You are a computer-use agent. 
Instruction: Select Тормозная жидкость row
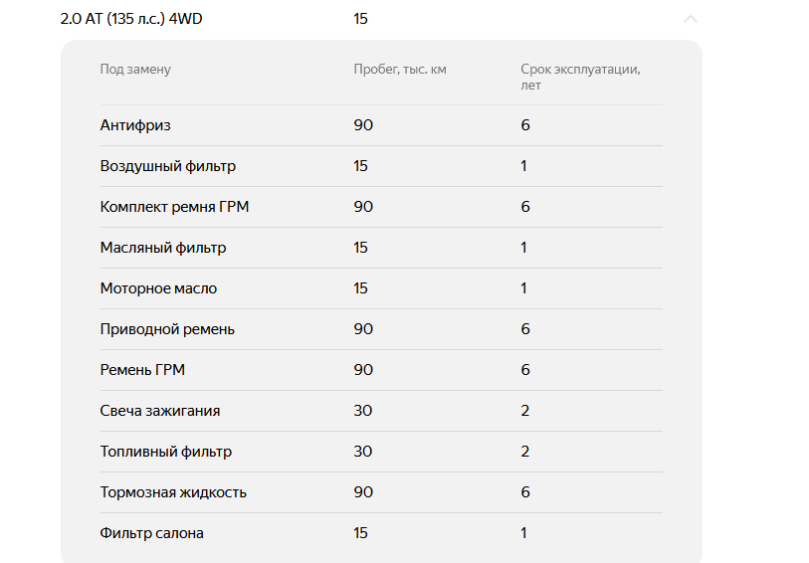(x=381, y=491)
